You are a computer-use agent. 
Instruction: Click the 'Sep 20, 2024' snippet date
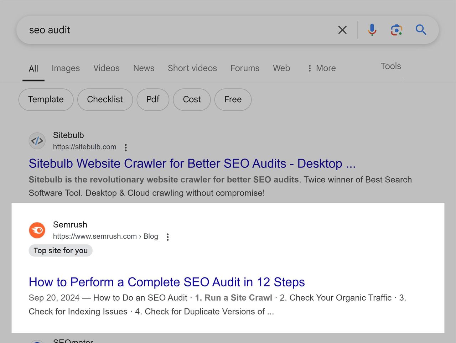pyautogui.click(x=54, y=298)
